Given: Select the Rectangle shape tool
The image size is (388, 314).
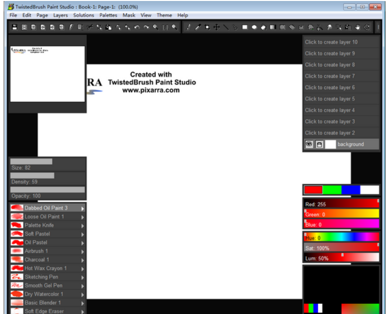Looking at the screenshot, I should [x=245, y=27].
